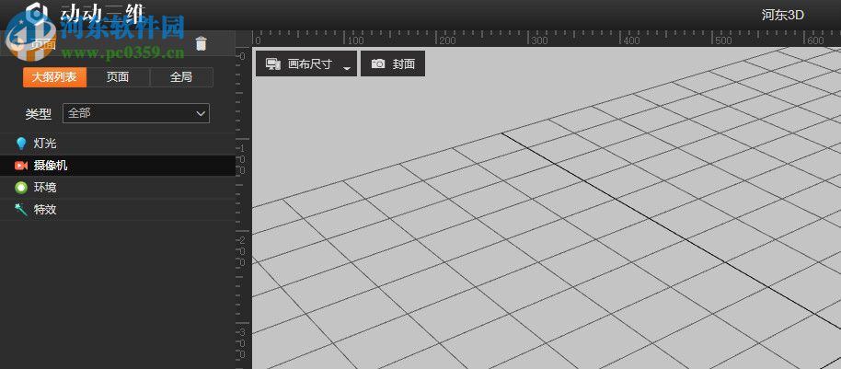Switch to the 页面 tab
This screenshot has width=841, height=369.
(118, 77)
